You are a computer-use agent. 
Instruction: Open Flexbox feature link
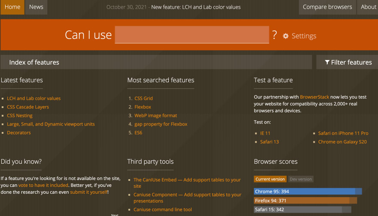pos(143,107)
